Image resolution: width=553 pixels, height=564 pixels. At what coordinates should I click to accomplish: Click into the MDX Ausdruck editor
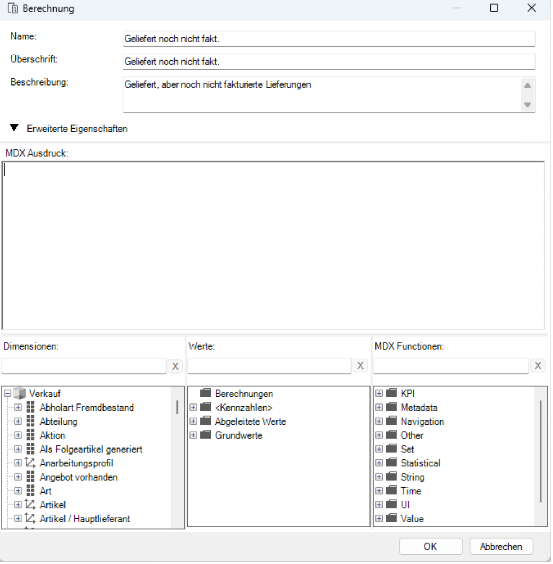click(x=273, y=245)
